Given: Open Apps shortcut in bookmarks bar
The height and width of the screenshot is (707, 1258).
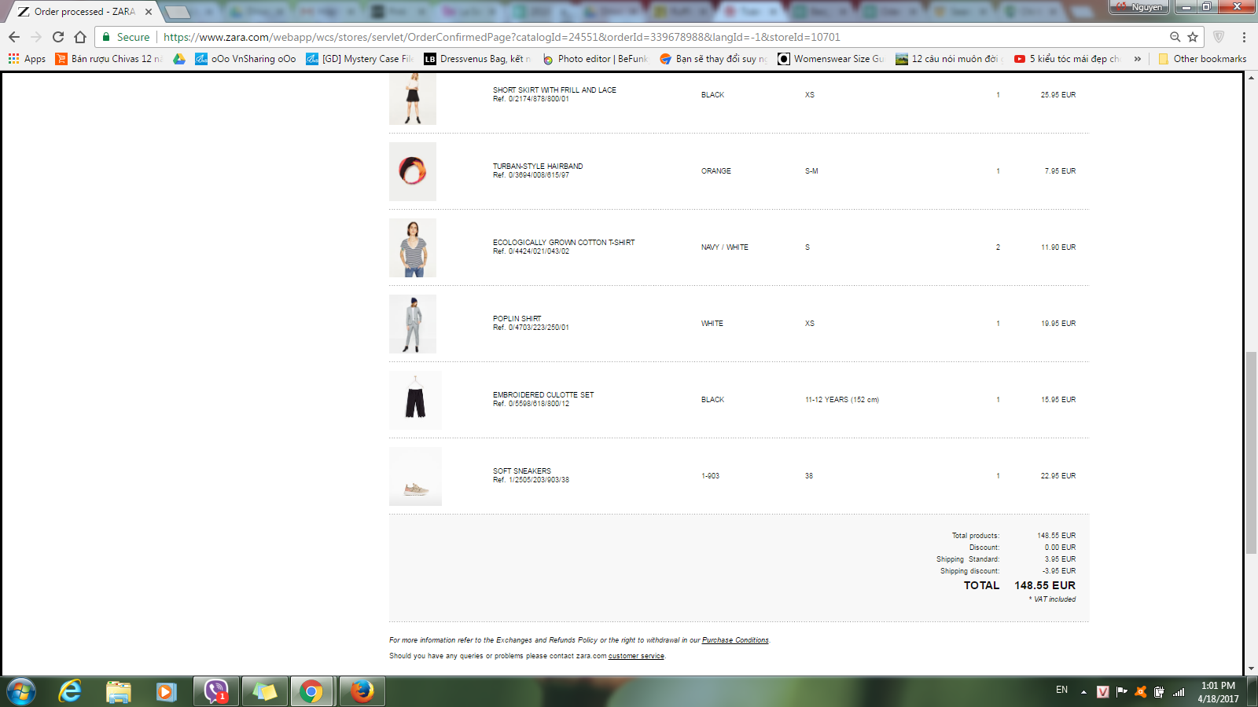Looking at the screenshot, I should [27, 59].
